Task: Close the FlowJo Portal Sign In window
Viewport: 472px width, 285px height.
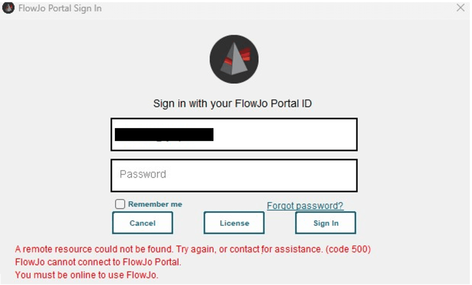Action: (x=460, y=8)
